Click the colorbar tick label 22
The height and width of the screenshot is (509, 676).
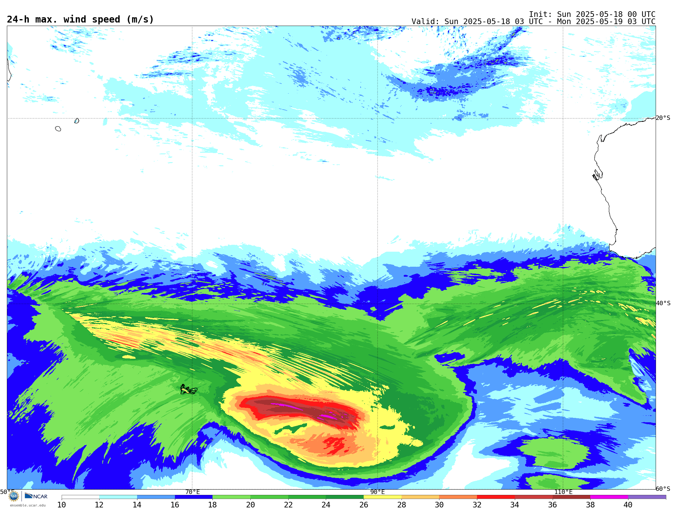(288, 505)
